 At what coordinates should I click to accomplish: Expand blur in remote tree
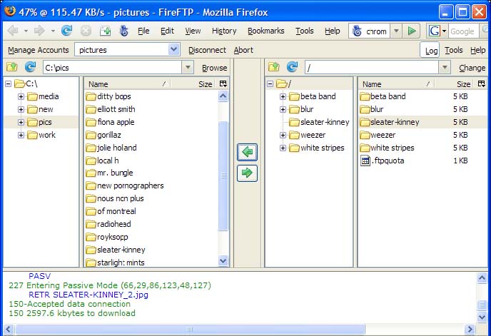pyautogui.click(x=283, y=109)
